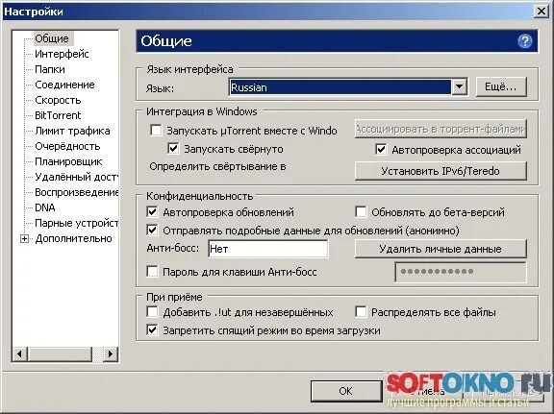Toggle Запретить спящий режим во время загрузки

point(152,330)
